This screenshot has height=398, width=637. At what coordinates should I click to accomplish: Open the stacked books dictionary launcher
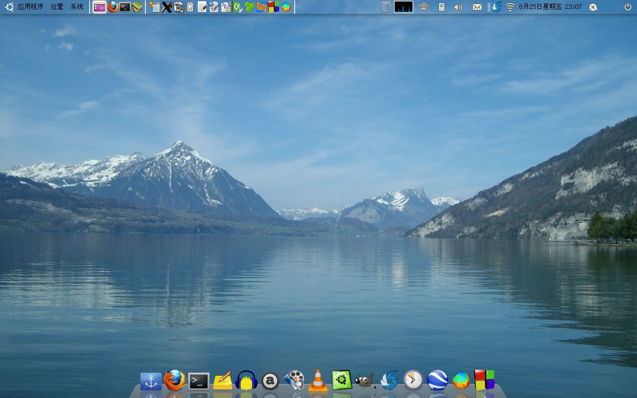point(137,7)
